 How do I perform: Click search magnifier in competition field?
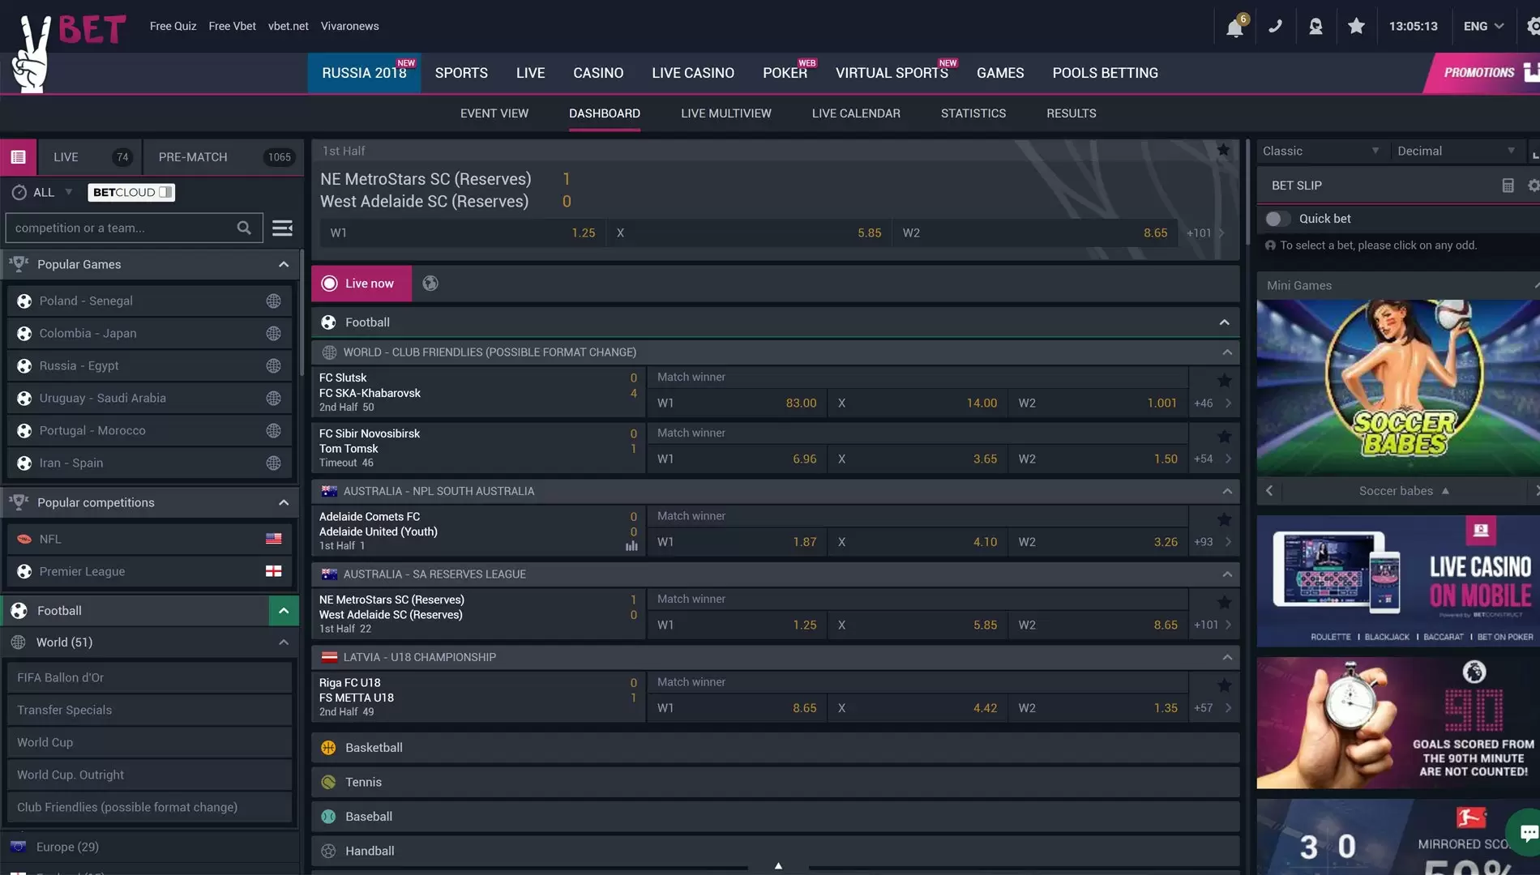244,228
